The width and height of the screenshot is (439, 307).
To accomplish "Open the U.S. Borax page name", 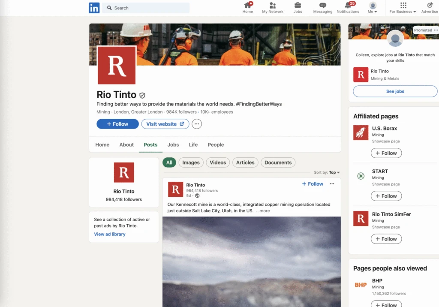I will (385, 128).
